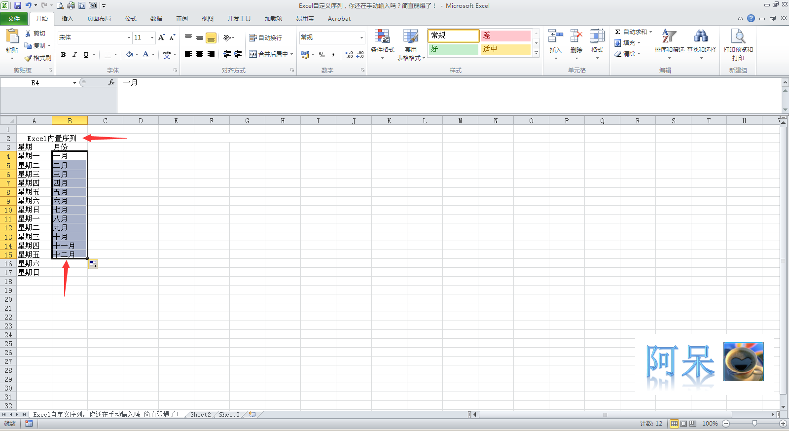The width and height of the screenshot is (789, 431).
Task: Switch to the 数据 (Data) tab
Action: pos(156,19)
